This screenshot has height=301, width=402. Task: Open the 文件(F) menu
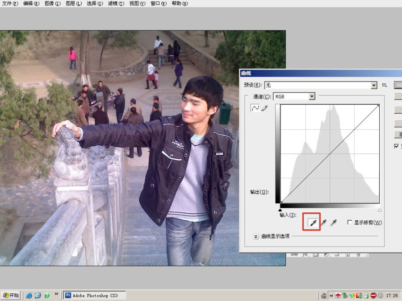click(x=10, y=3)
